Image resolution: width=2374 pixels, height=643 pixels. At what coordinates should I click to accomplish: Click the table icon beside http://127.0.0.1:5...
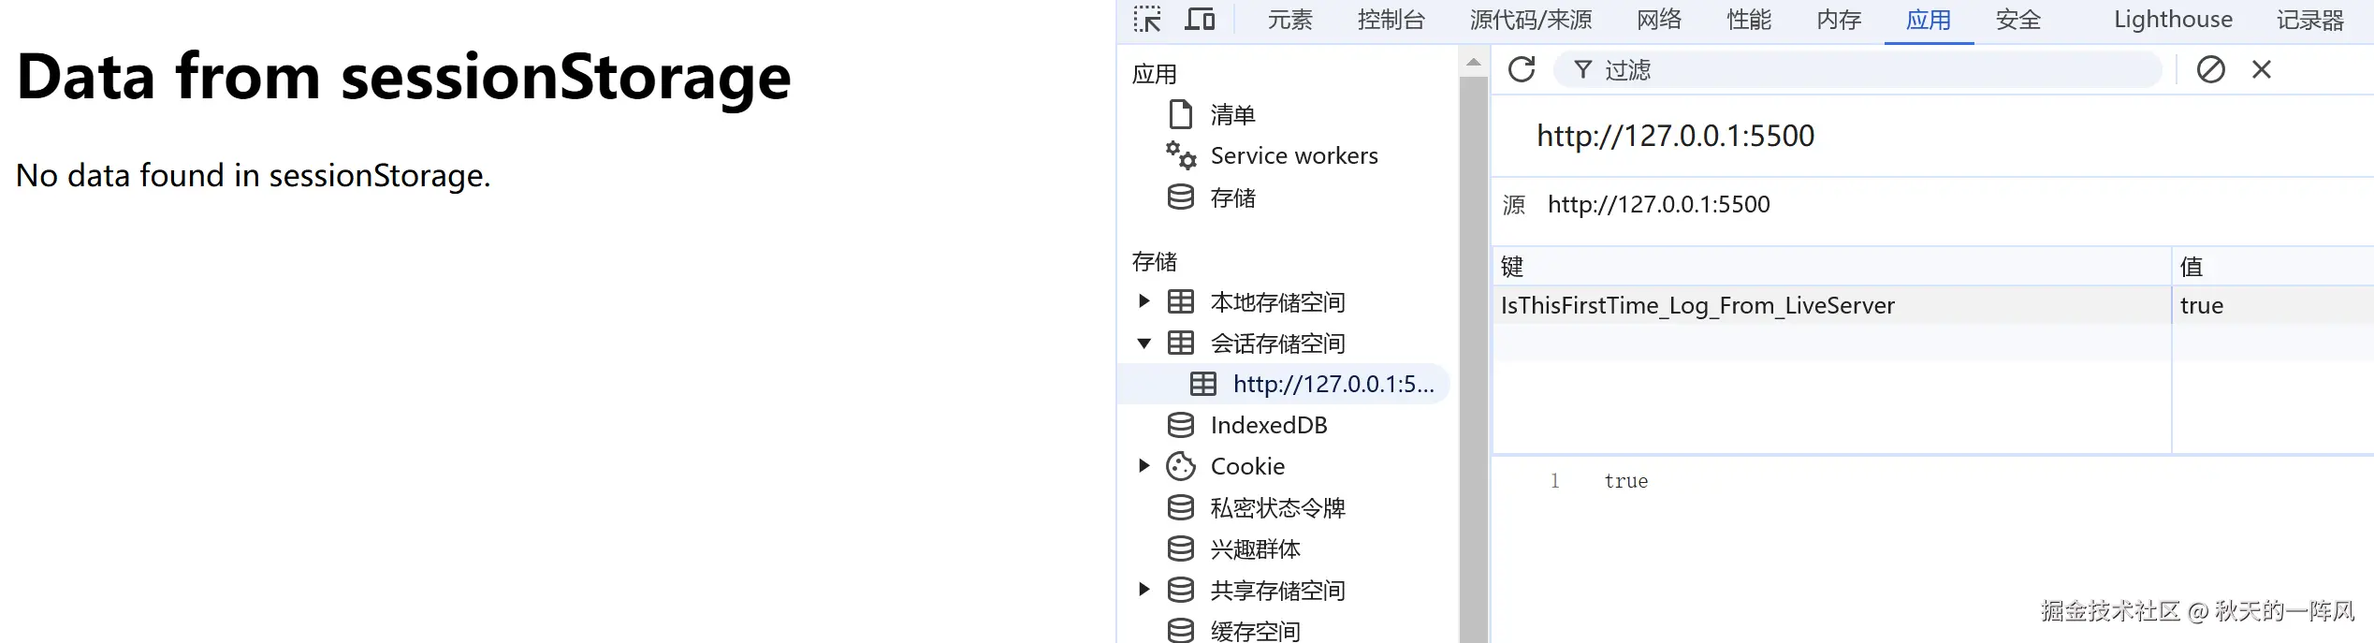(x=1203, y=384)
